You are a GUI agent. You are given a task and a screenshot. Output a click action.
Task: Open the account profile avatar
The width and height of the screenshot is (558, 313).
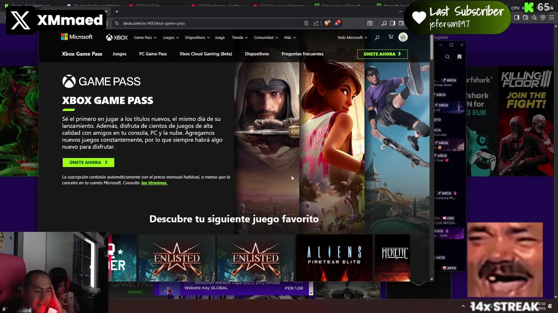(403, 37)
